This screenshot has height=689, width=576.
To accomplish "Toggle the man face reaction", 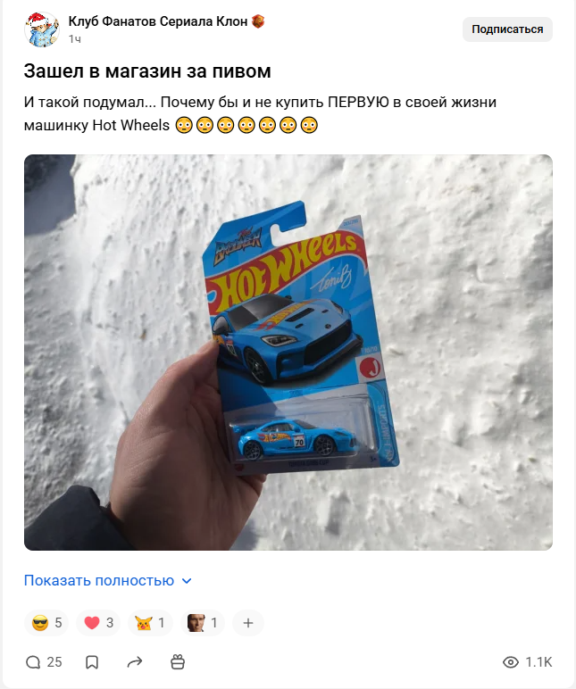I will point(202,623).
